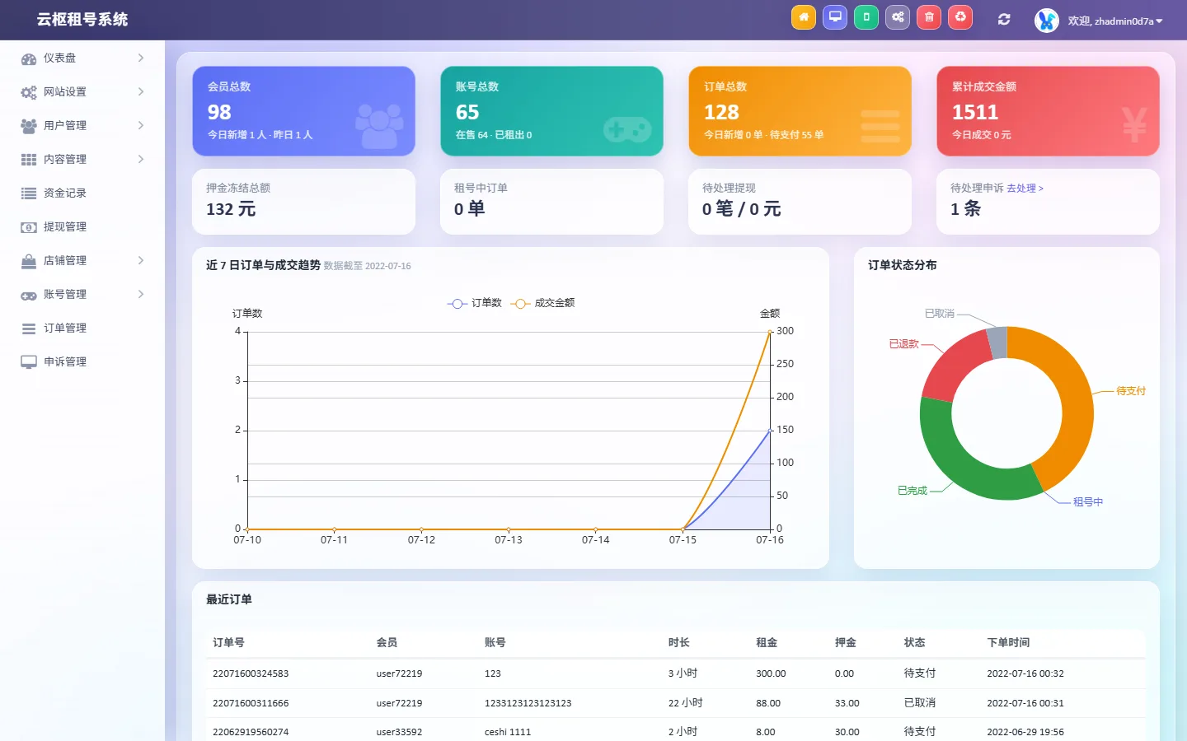The height and width of the screenshot is (741, 1187).
Task: Click the 店铺管理 shop bag sidebar icon
Action: pos(29,261)
